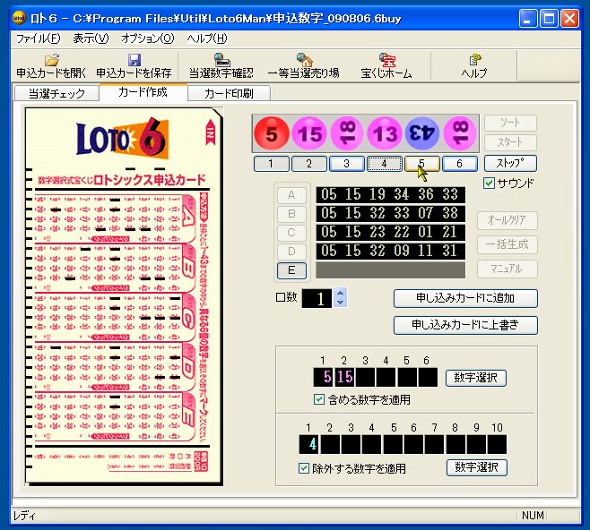Toggle 除外する数字を適用 checkbox
The width and height of the screenshot is (590, 530).
304,468
